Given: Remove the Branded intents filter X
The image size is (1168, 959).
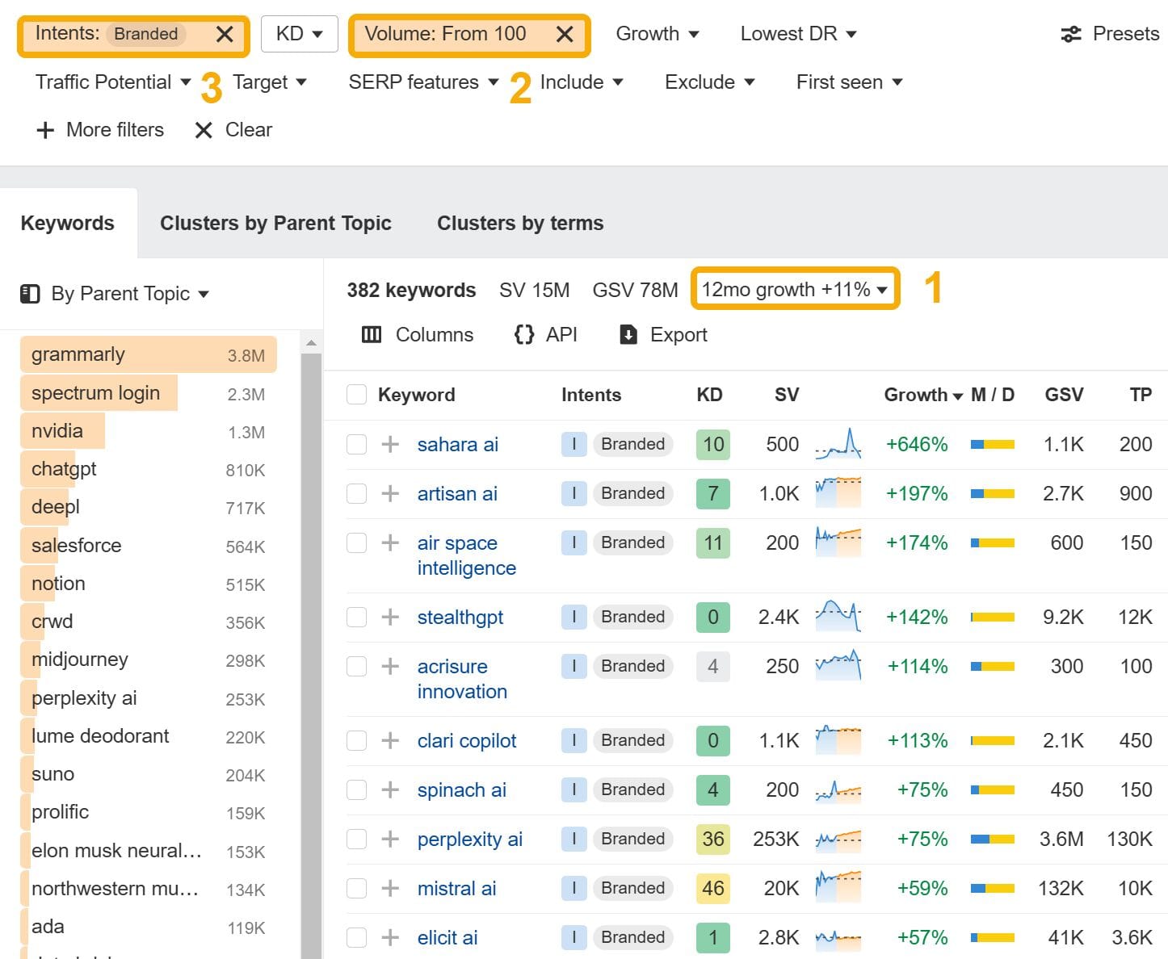Looking at the screenshot, I should [225, 34].
